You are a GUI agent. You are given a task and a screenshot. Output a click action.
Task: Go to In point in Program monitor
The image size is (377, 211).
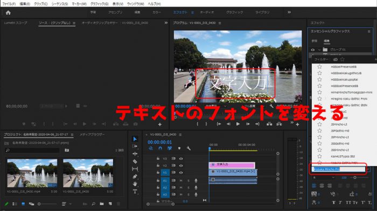[219, 124]
